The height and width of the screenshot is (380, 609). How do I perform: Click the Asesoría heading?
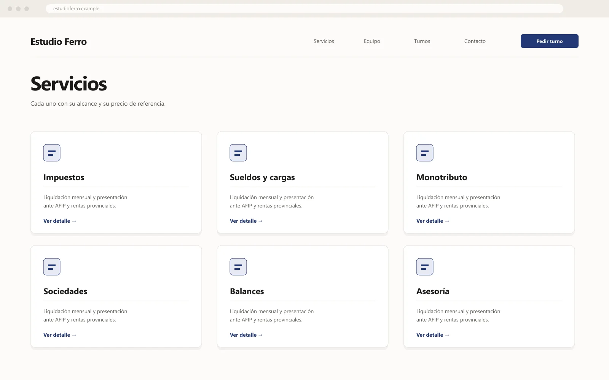pos(433,291)
